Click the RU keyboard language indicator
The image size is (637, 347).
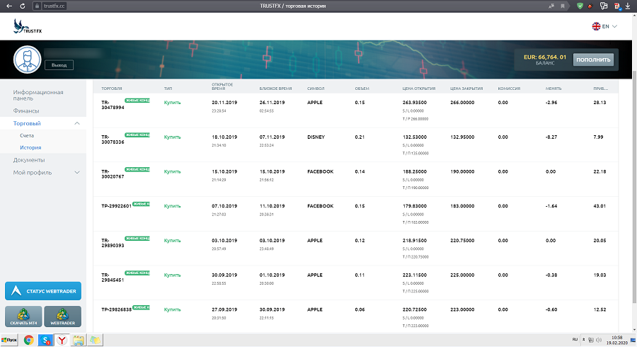tap(575, 340)
